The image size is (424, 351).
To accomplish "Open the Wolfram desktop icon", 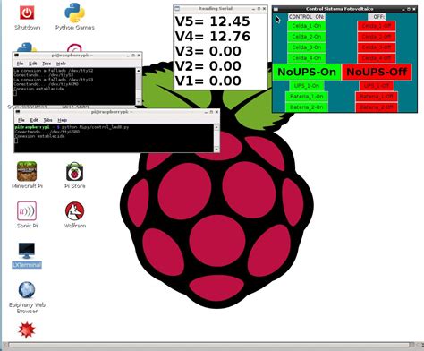I will point(74,215).
